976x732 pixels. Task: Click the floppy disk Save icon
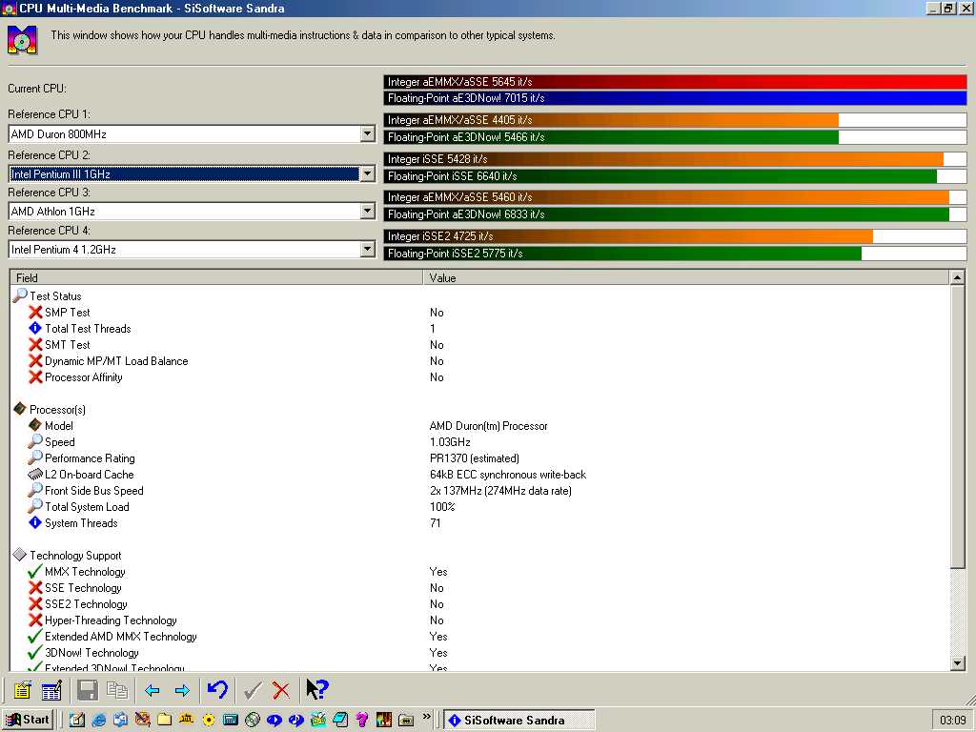point(87,690)
